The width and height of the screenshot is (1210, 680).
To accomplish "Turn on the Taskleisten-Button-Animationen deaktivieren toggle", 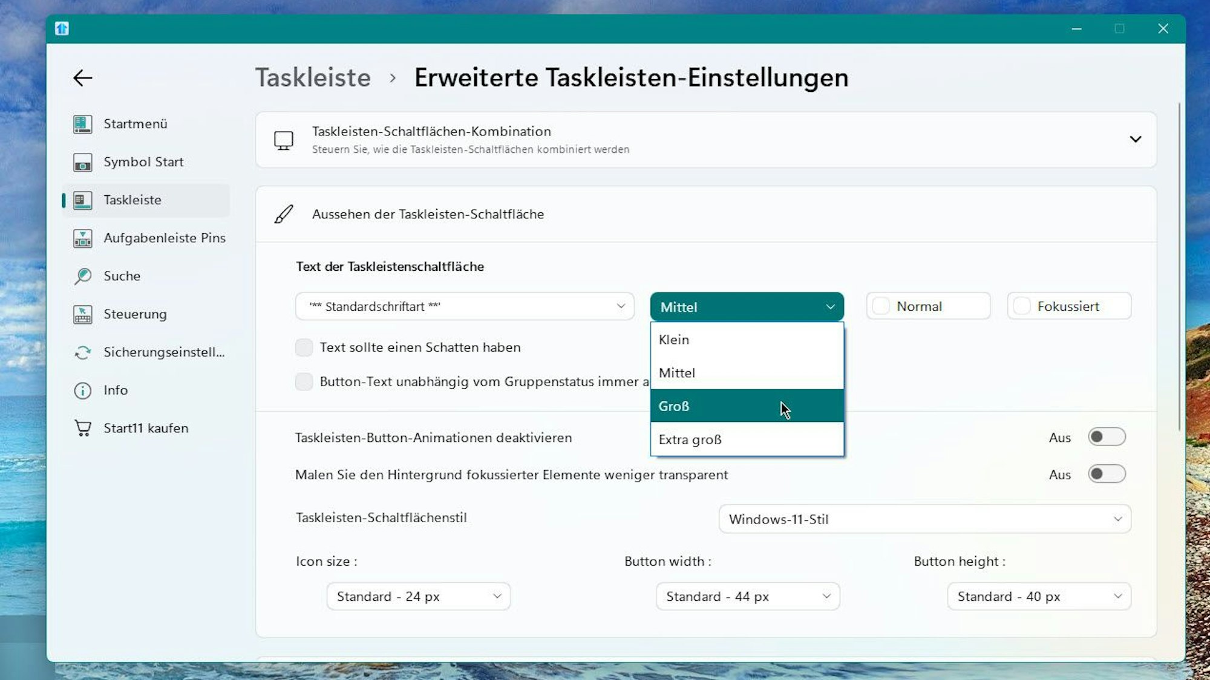I will 1107,437.
